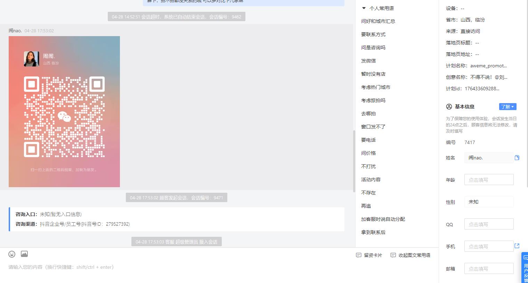
Task: Select phrase 问价格
Action: point(368,153)
